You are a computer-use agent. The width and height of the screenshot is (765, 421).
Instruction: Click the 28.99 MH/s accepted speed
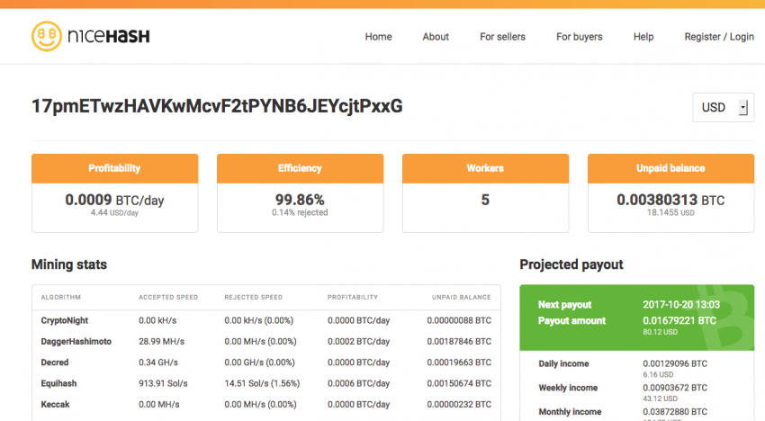pyautogui.click(x=161, y=342)
